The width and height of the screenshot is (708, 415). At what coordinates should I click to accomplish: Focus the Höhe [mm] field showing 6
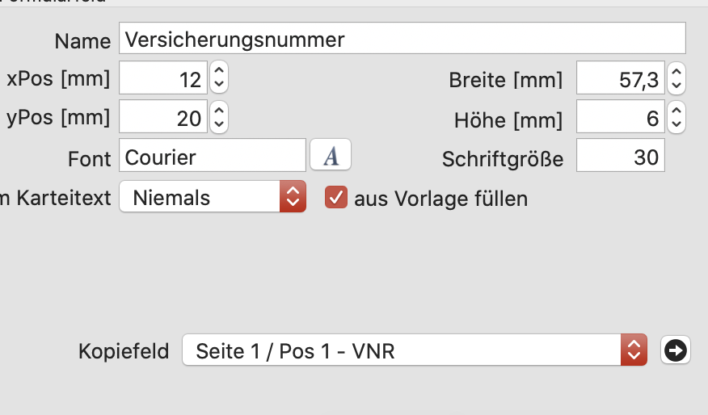tap(621, 117)
